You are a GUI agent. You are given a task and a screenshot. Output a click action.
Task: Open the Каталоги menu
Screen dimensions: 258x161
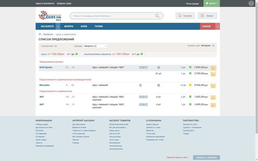pyautogui.click(x=47, y=26)
